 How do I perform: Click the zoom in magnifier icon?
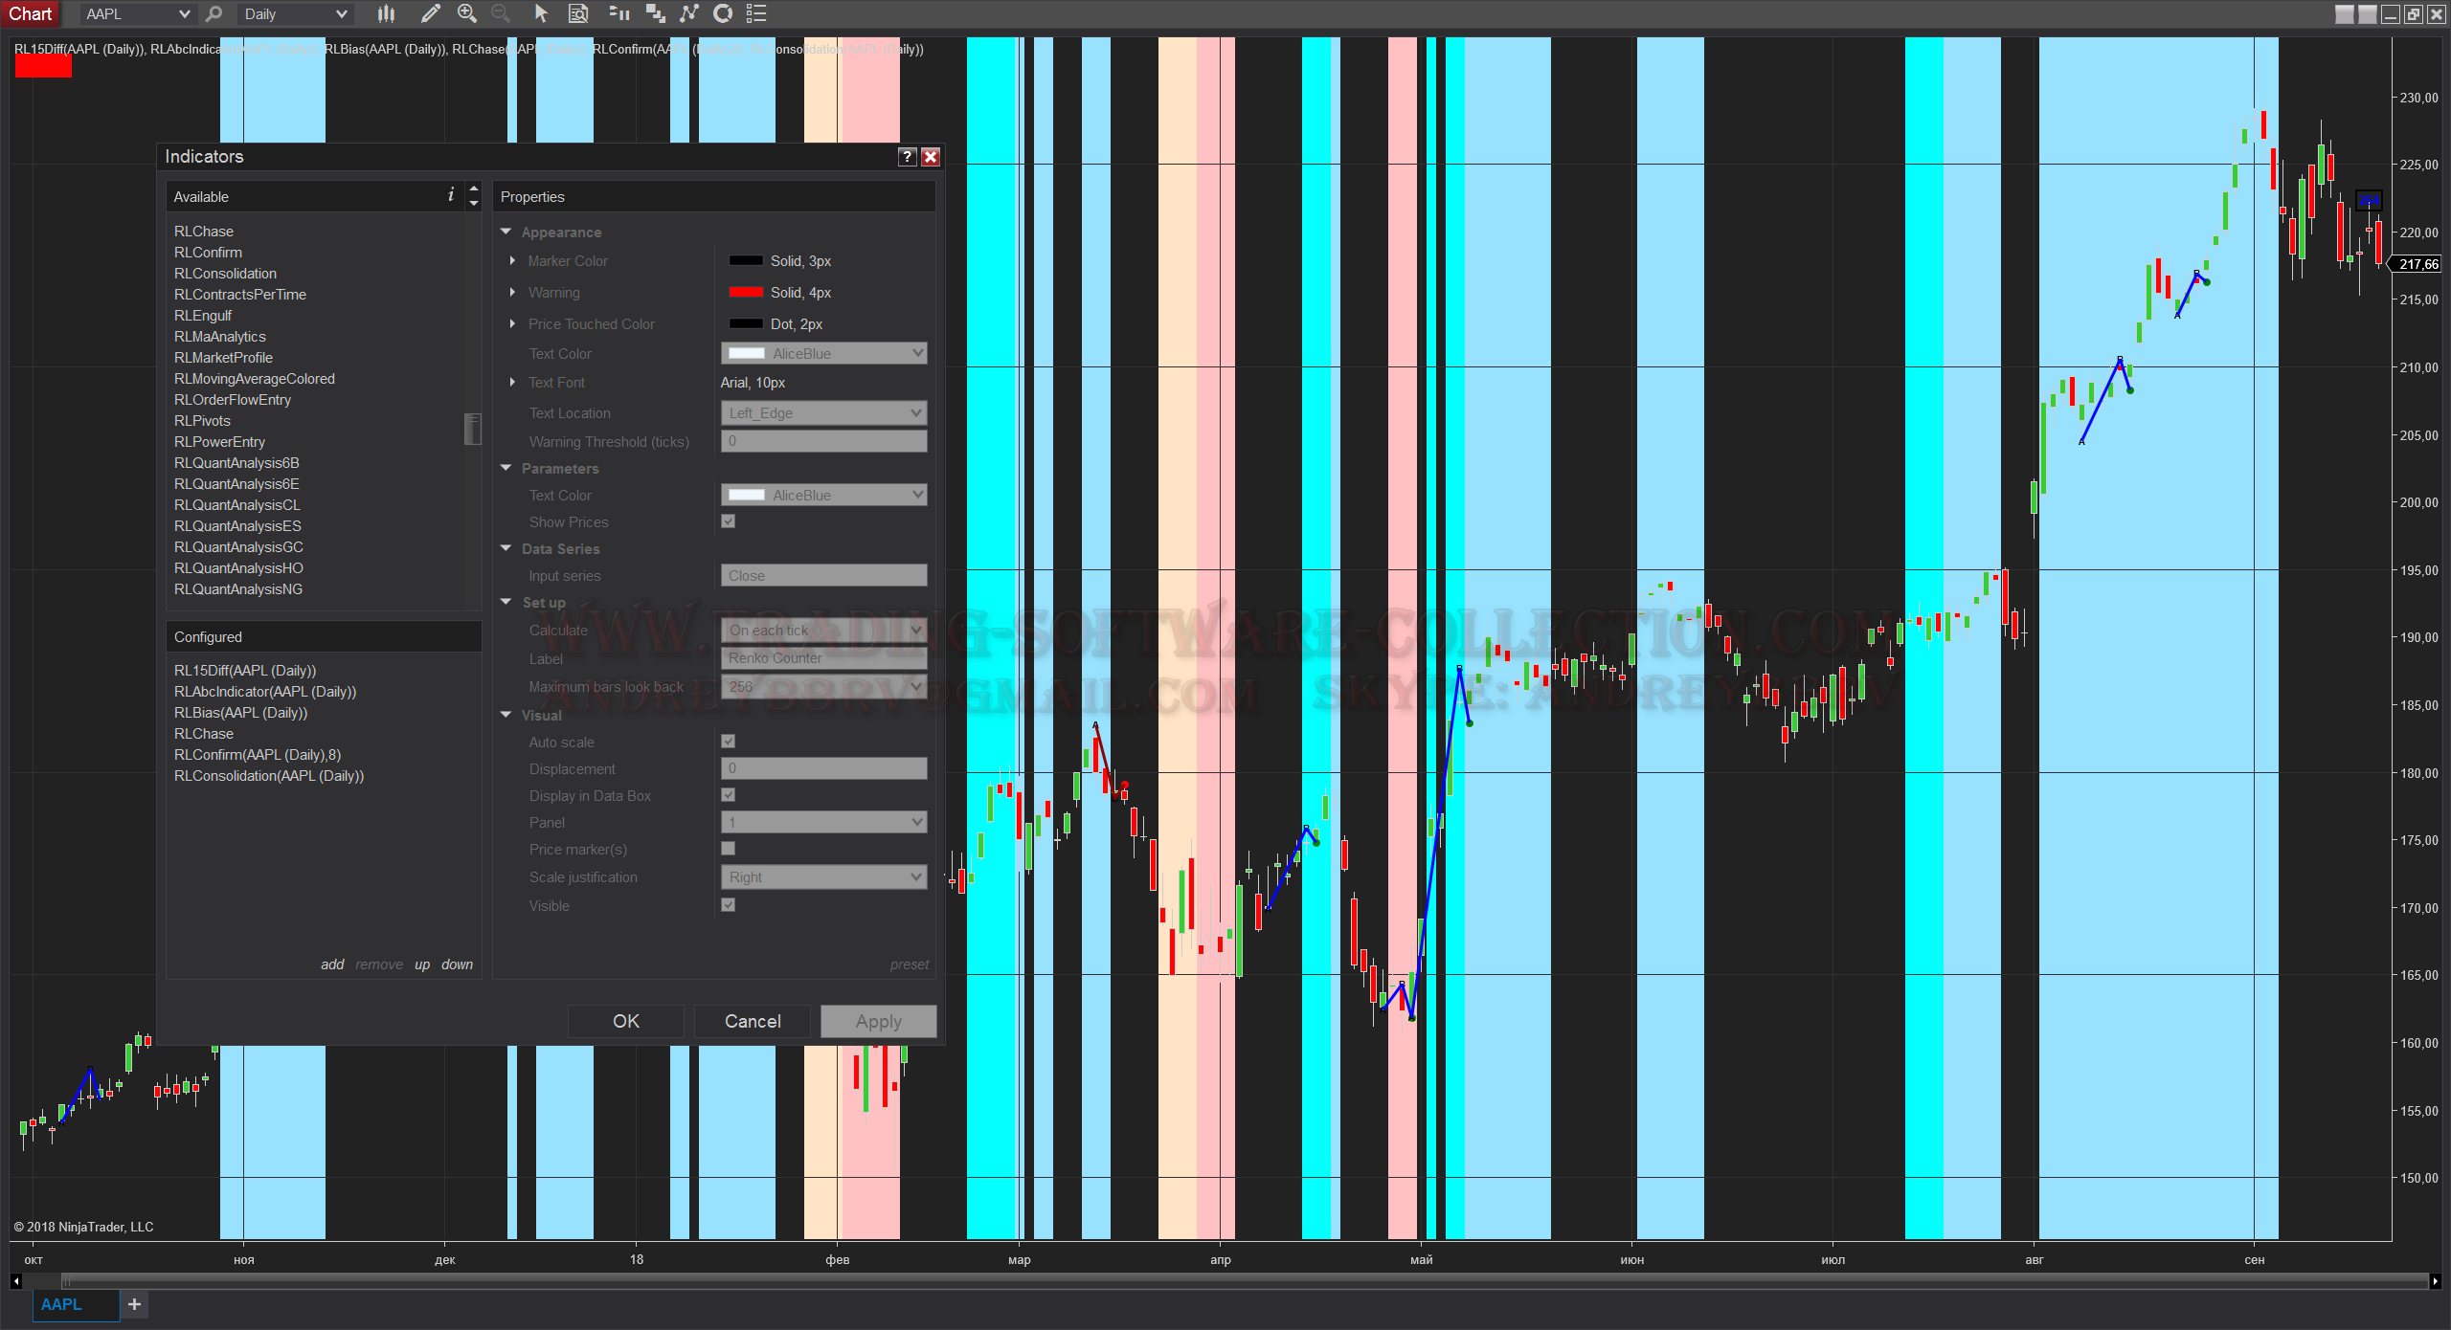point(466,13)
